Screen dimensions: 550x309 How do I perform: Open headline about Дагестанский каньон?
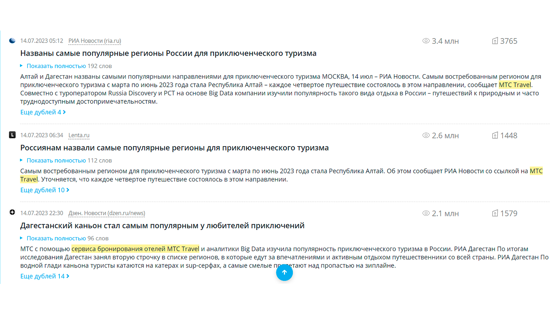pyautogui.click(x=162, y=226)
